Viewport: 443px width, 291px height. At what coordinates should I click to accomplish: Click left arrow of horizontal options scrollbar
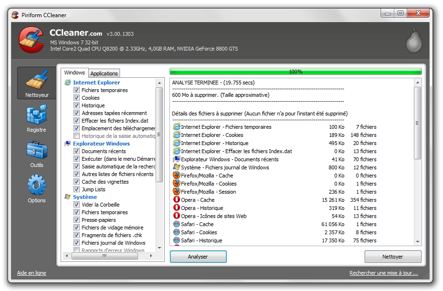tap(67, 256)
